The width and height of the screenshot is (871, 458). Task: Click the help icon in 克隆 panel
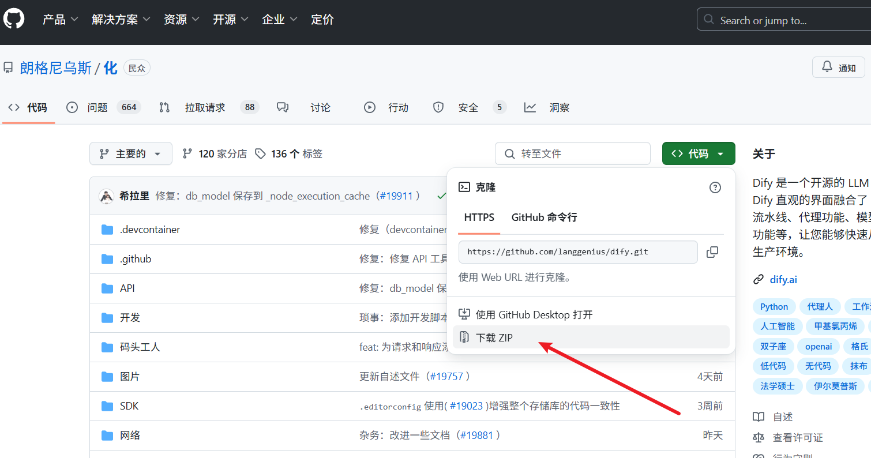click(715, 187)
